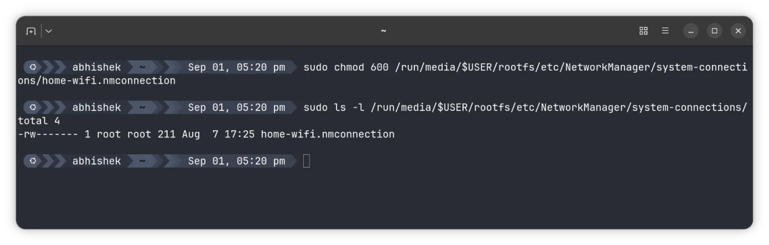769x245 pixels.
Task: Click the OS logo in first prompt
Action: (33, 67)
